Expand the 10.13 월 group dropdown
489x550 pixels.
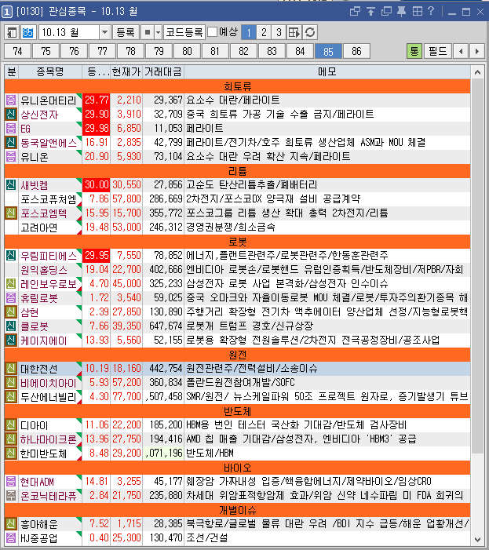pos(105,32)
